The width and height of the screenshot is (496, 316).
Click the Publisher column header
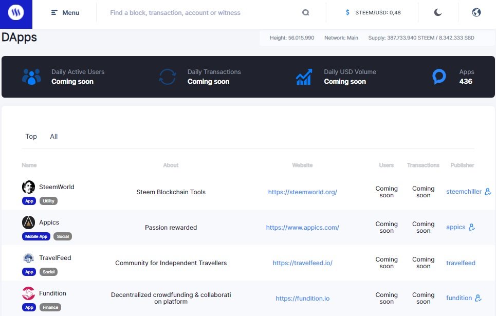462,165
